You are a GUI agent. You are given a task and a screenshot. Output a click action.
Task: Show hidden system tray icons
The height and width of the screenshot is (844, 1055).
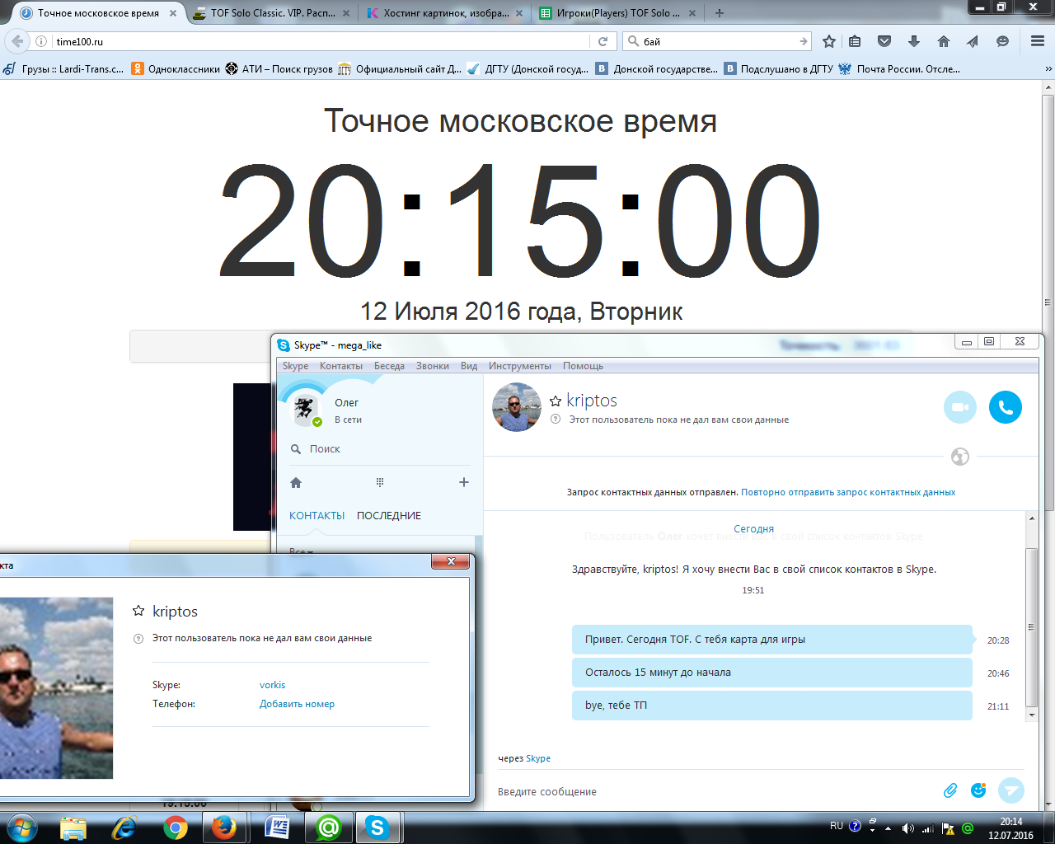[888, 828]
